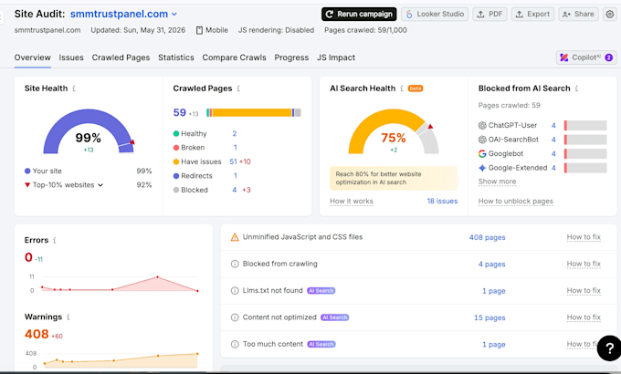Open Redirects pages count 1
Image resolution: width=621 pixels, height=374 pixels.
tap(236, 176)
